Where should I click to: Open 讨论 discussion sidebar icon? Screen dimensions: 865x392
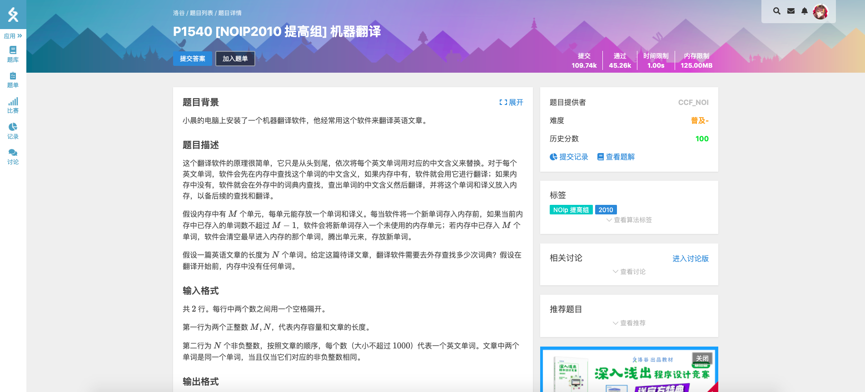tap(13, 156)
